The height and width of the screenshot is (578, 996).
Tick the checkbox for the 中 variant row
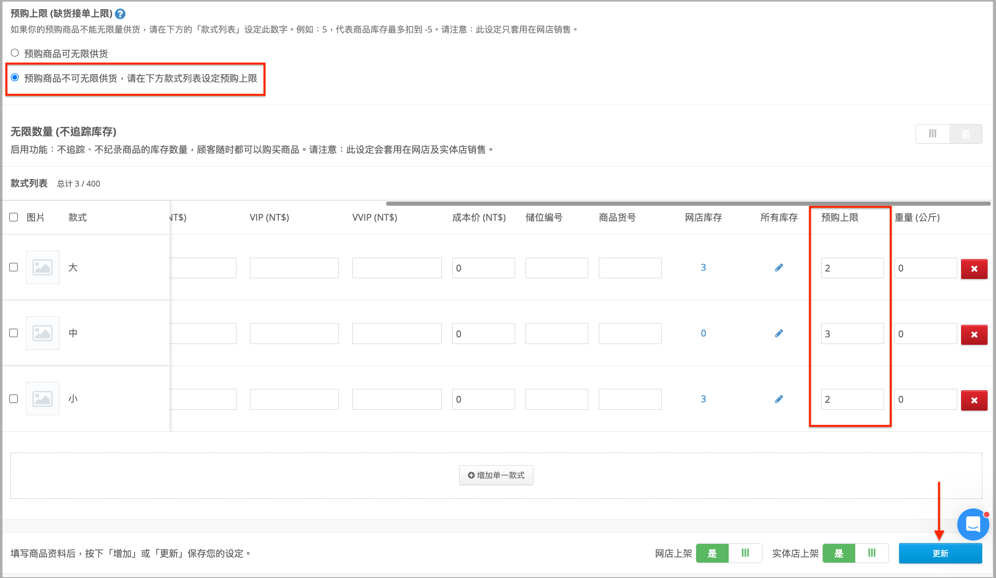tap(14, 333)
